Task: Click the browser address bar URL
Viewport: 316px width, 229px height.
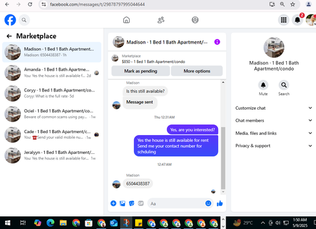Action: point(97,4)
